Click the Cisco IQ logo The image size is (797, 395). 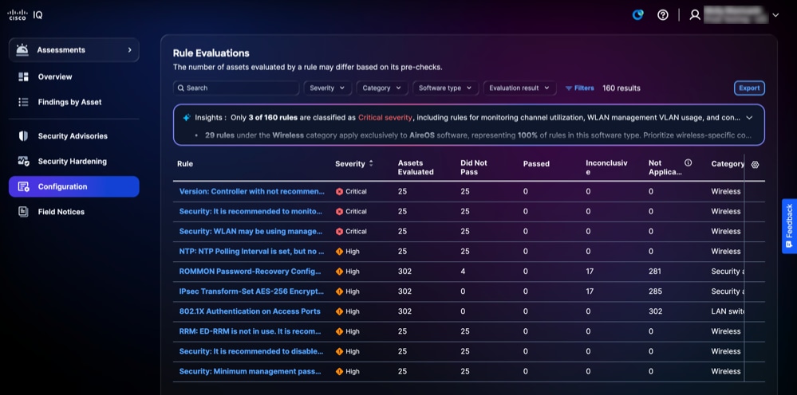pos(25,14)
